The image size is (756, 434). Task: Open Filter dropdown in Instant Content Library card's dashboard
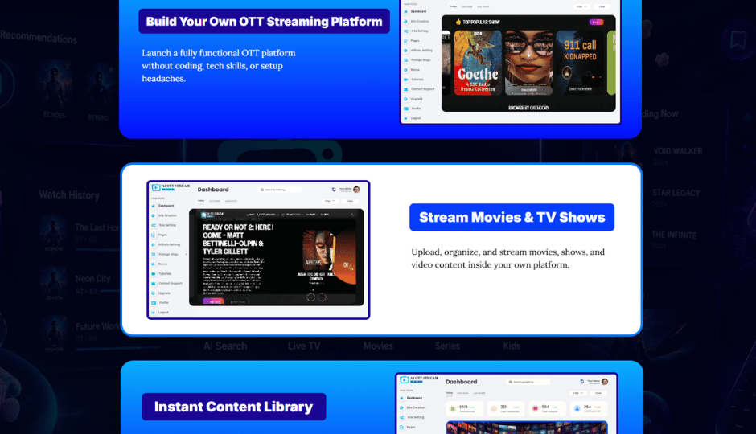coord(577,393)
